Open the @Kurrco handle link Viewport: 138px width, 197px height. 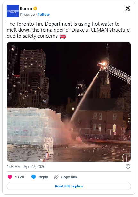click(27, 14)
